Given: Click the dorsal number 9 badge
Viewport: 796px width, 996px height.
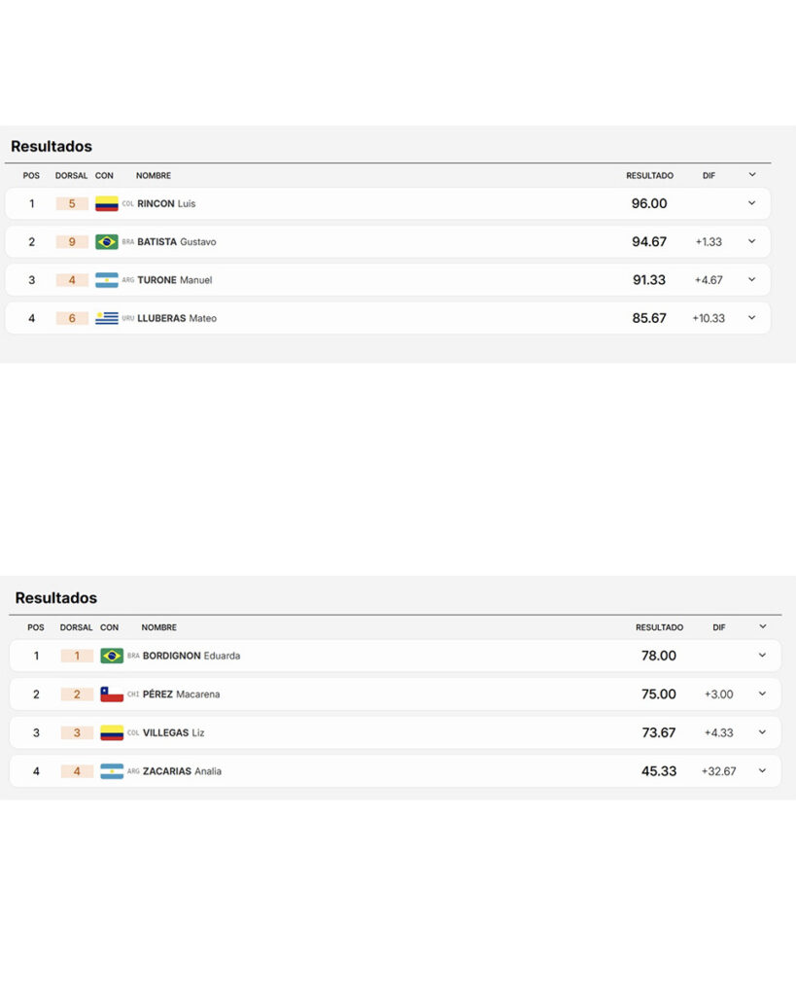Looking at the screenshot, I should tap(72, 242).
